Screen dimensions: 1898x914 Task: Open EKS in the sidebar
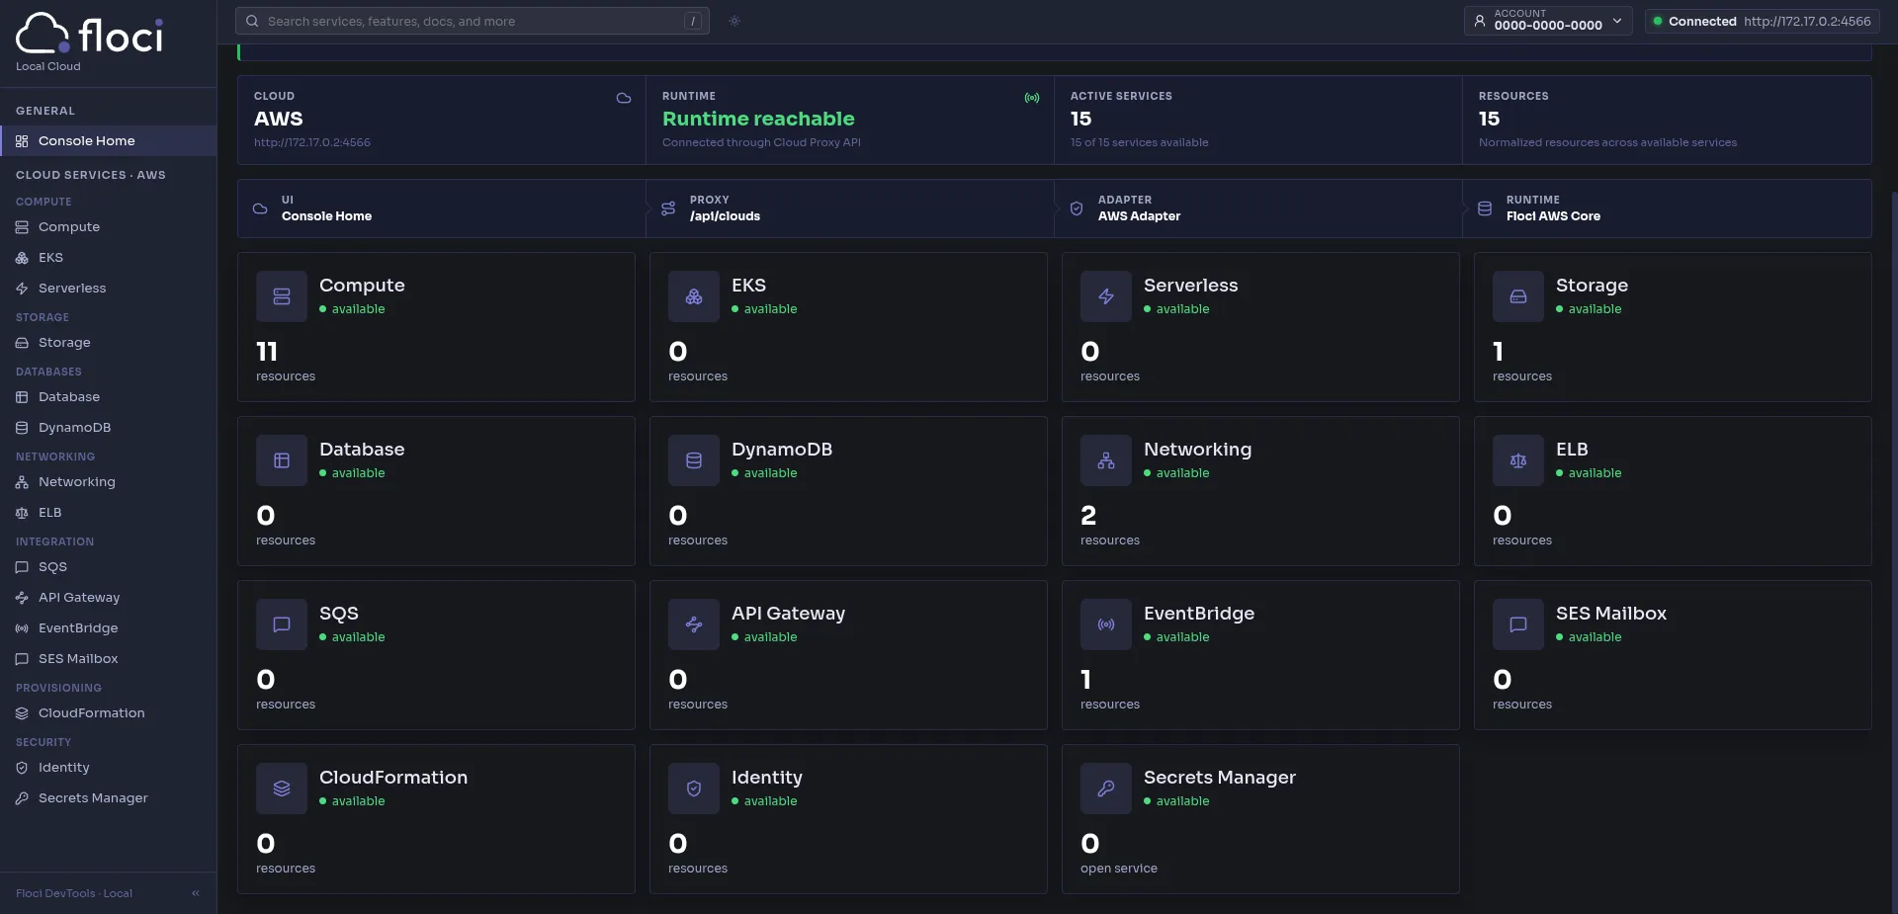tap(109, 258)
